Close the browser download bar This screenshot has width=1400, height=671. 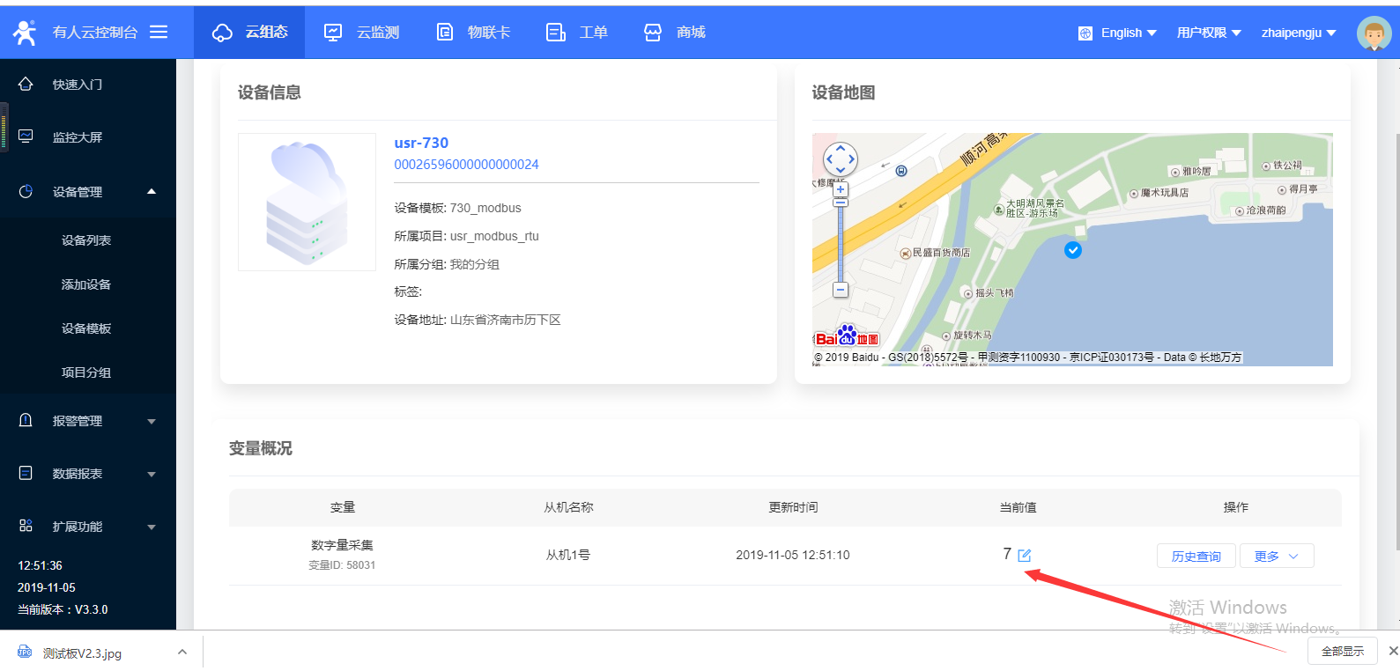(1393, 651)
